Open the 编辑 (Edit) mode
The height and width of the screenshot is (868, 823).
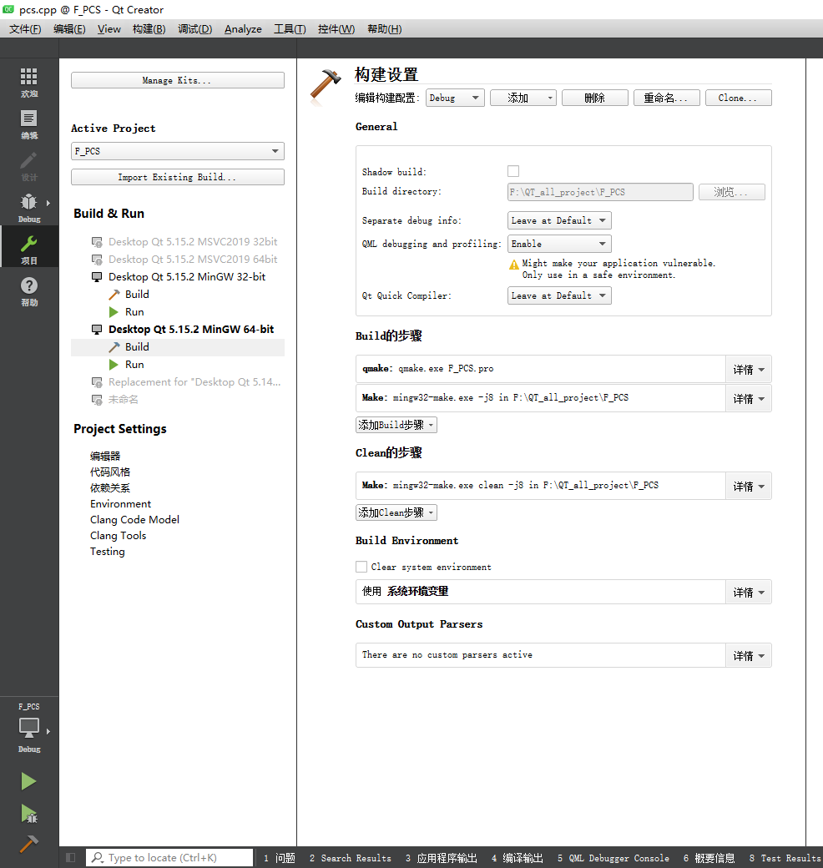coord(28,120)
